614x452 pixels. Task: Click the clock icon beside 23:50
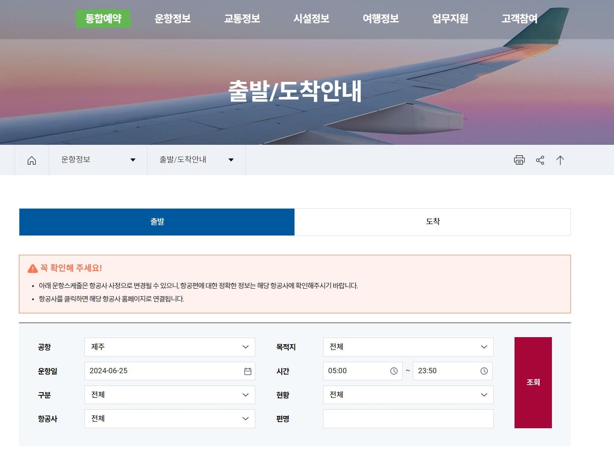485,371
